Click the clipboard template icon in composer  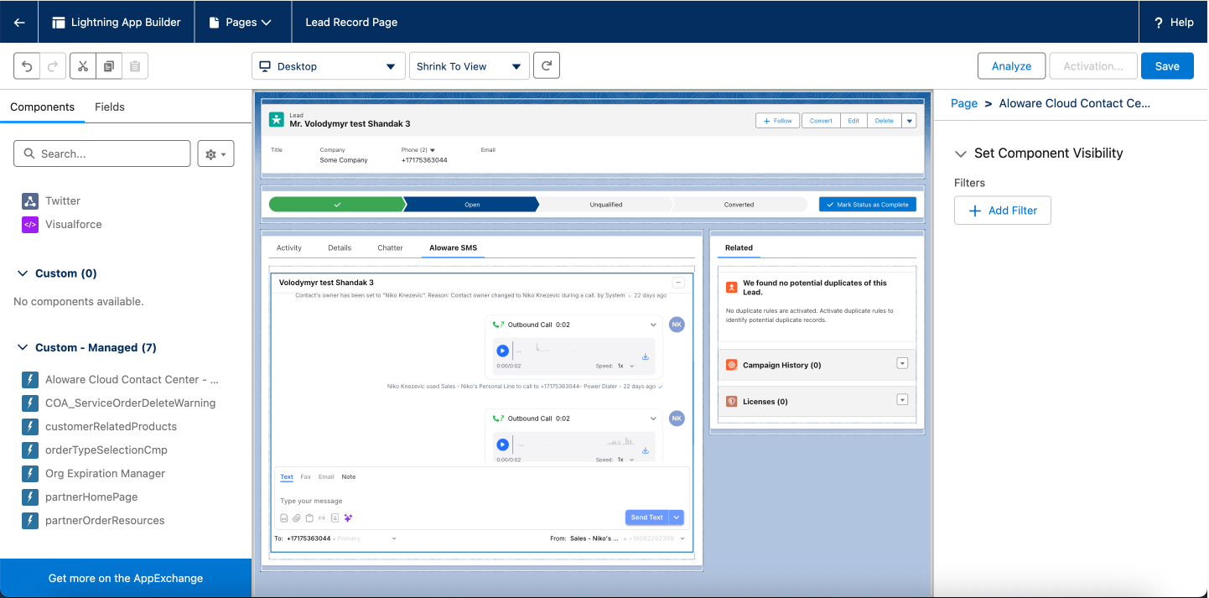pyautogui.click(x=309, y=517)
